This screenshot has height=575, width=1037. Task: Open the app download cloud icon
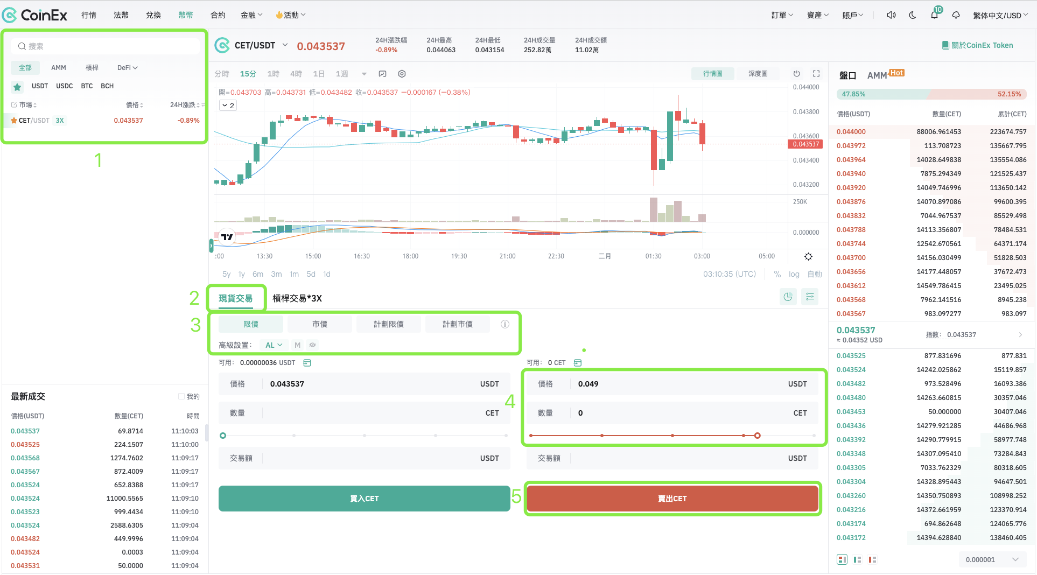coord(956,15)
